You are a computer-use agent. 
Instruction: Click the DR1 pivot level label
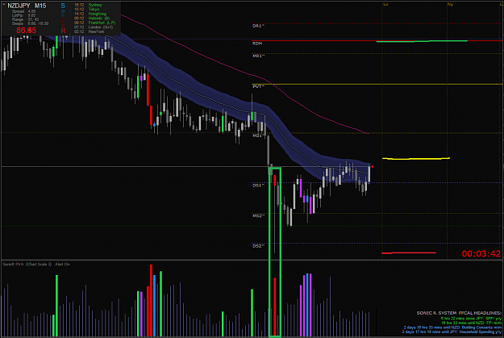258,26
